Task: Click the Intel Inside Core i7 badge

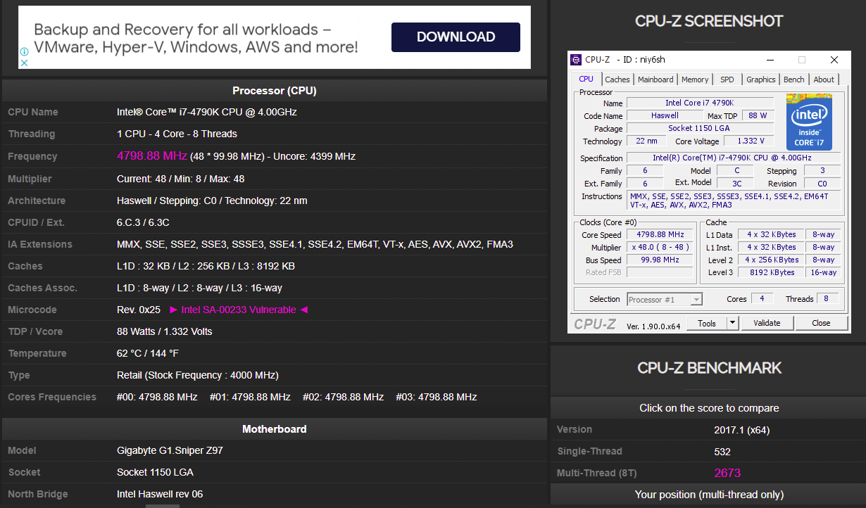Action: 809,122
